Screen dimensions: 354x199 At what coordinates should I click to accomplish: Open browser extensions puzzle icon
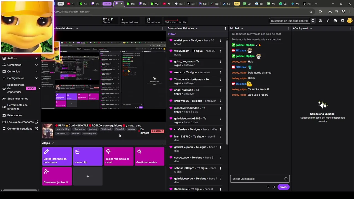[x=320, y=12]
